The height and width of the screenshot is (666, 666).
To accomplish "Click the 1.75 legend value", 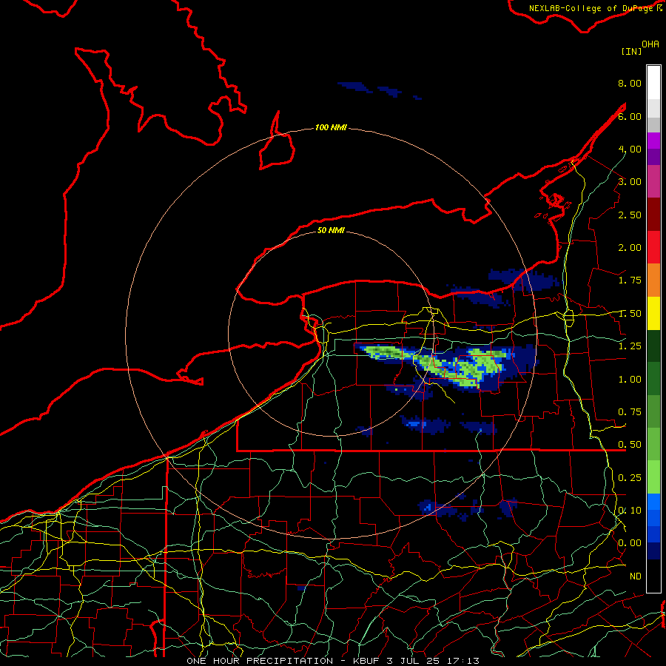I will point(630,280).
